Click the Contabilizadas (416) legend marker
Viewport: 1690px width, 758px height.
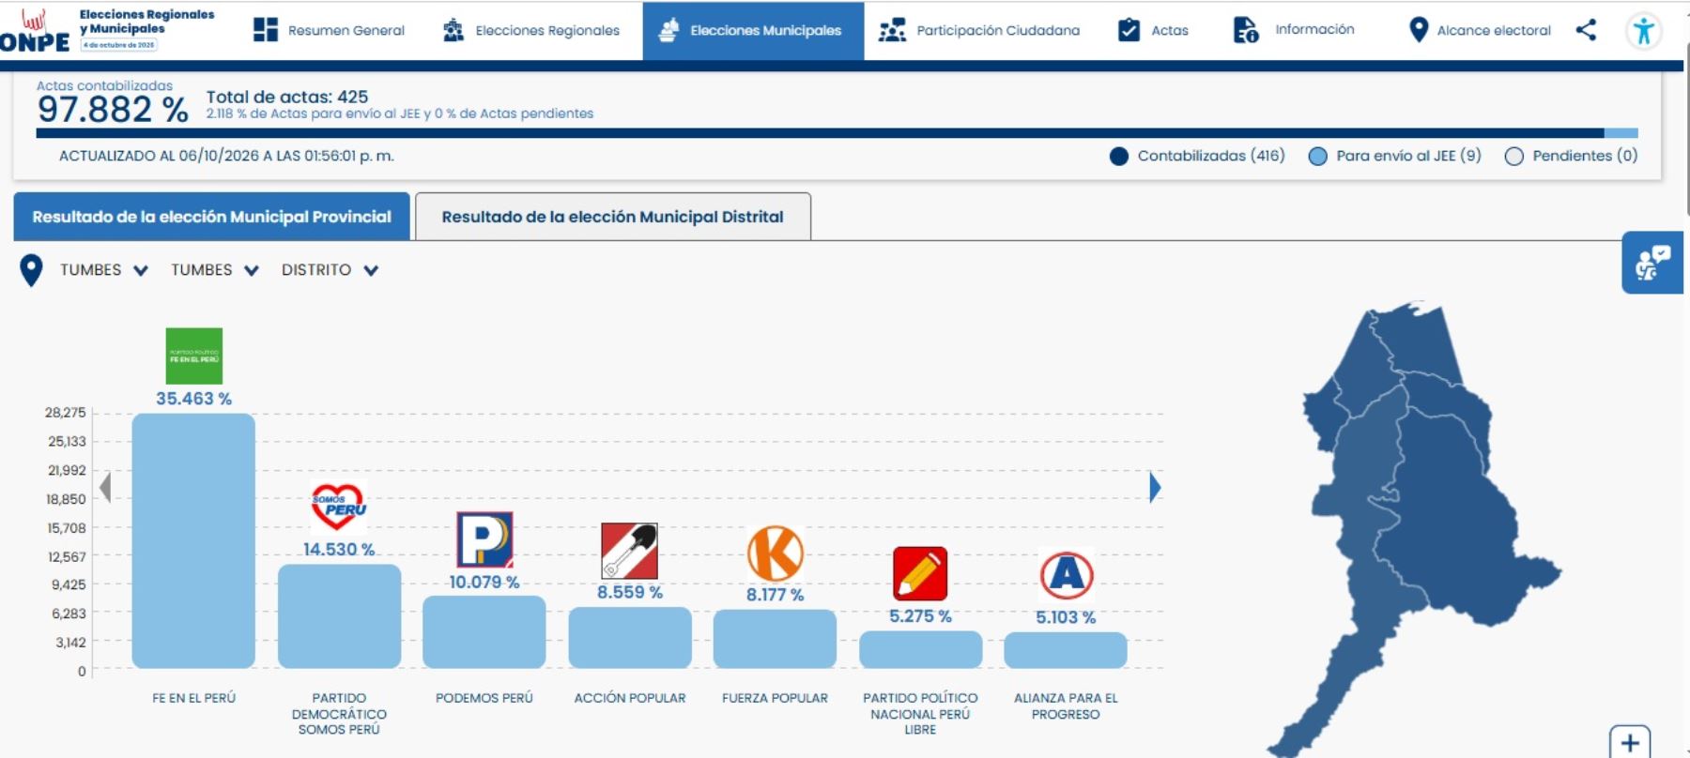pos(1118,157)
